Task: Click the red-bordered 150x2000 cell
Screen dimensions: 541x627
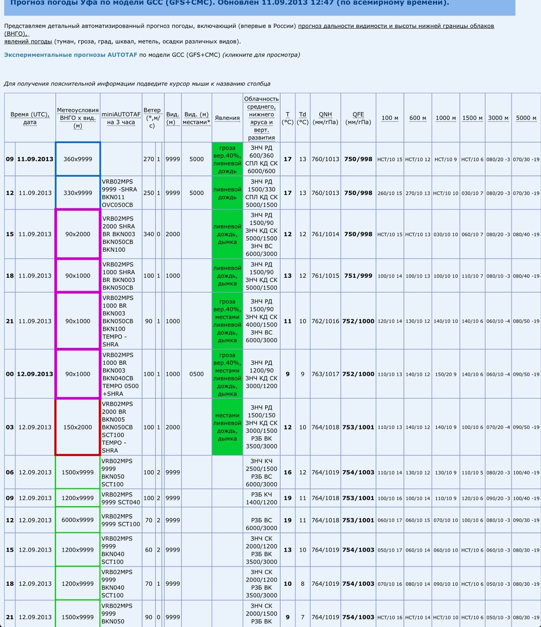Action: 78,427
